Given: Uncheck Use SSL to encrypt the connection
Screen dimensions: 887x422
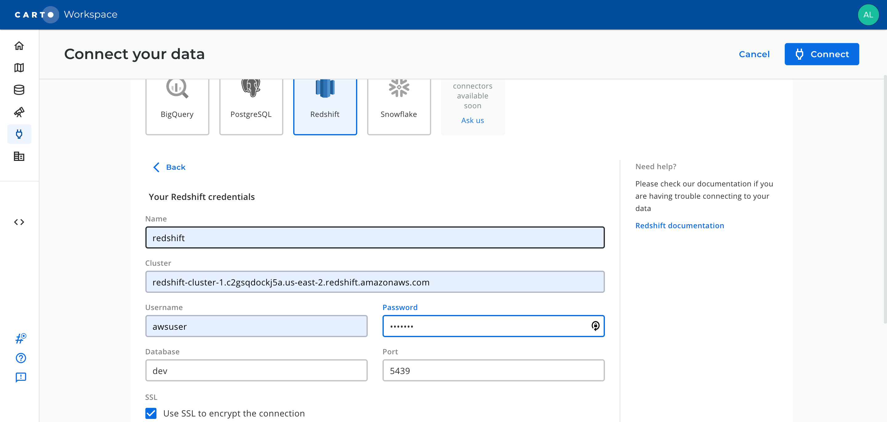Looking at the screenshot, I should tap(151, 413).
